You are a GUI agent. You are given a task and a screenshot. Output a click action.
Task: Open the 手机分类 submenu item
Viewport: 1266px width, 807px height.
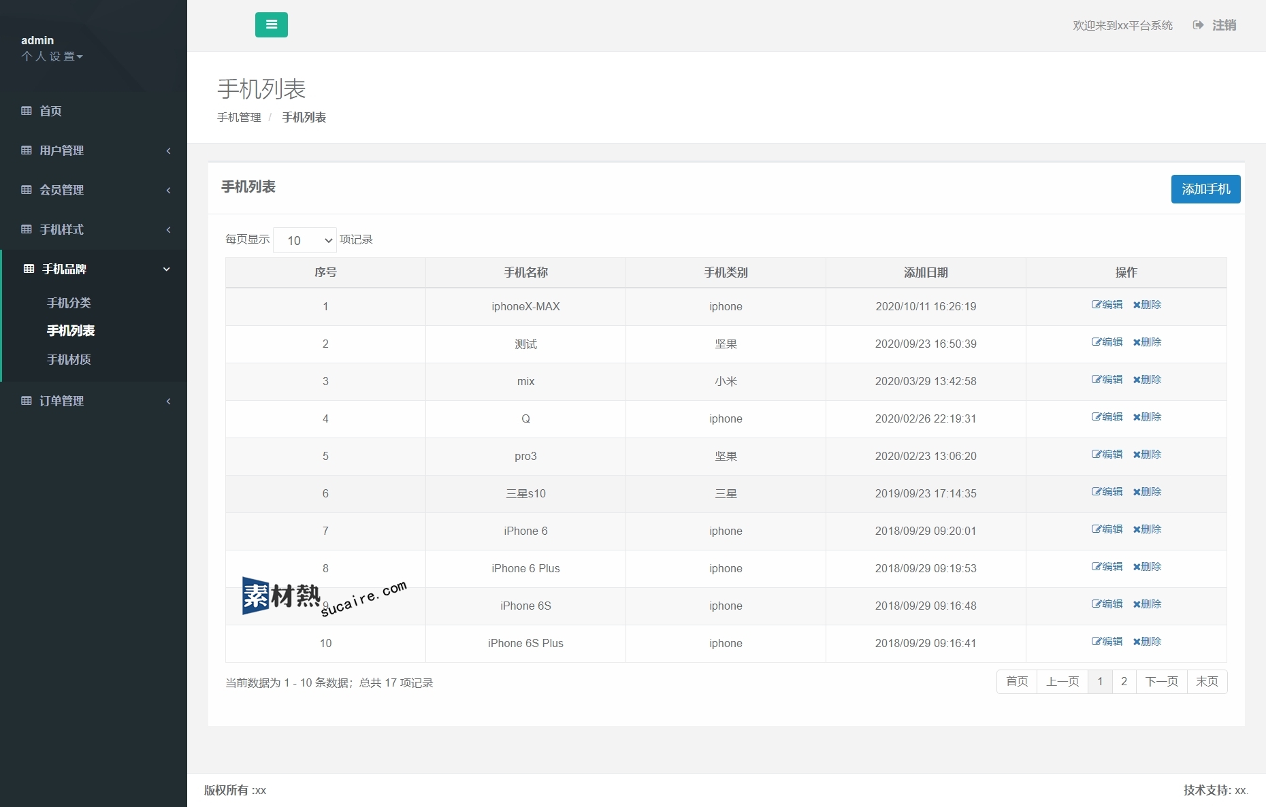[69, 303]
